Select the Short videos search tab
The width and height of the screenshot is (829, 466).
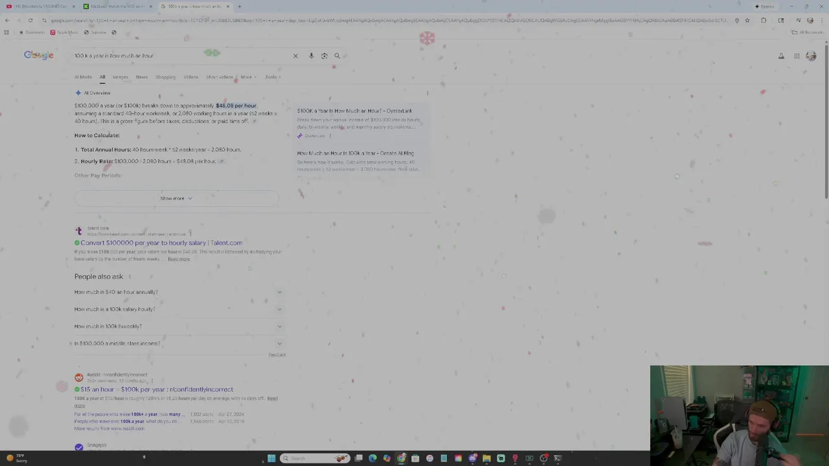click(219, 77)
